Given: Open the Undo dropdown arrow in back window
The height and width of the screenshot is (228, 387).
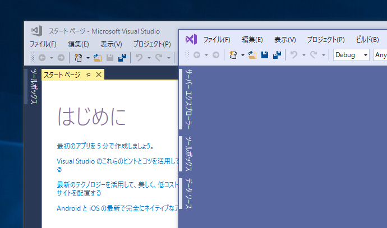Looking at the screenshot, I should pos(149,58).
